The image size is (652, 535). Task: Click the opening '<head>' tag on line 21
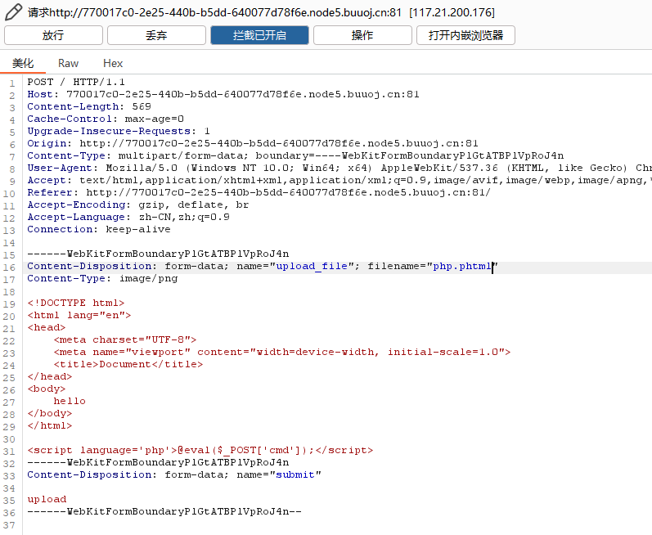click(47, 327)
